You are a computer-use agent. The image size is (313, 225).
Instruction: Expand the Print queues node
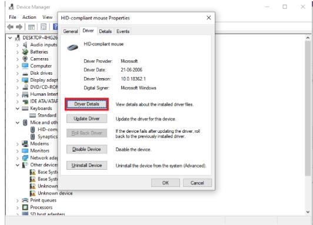pos(18,200)
